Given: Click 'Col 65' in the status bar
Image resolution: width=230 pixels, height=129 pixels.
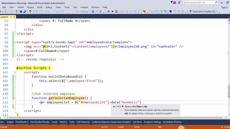Looking at the screenshot, I should [121, 127].
